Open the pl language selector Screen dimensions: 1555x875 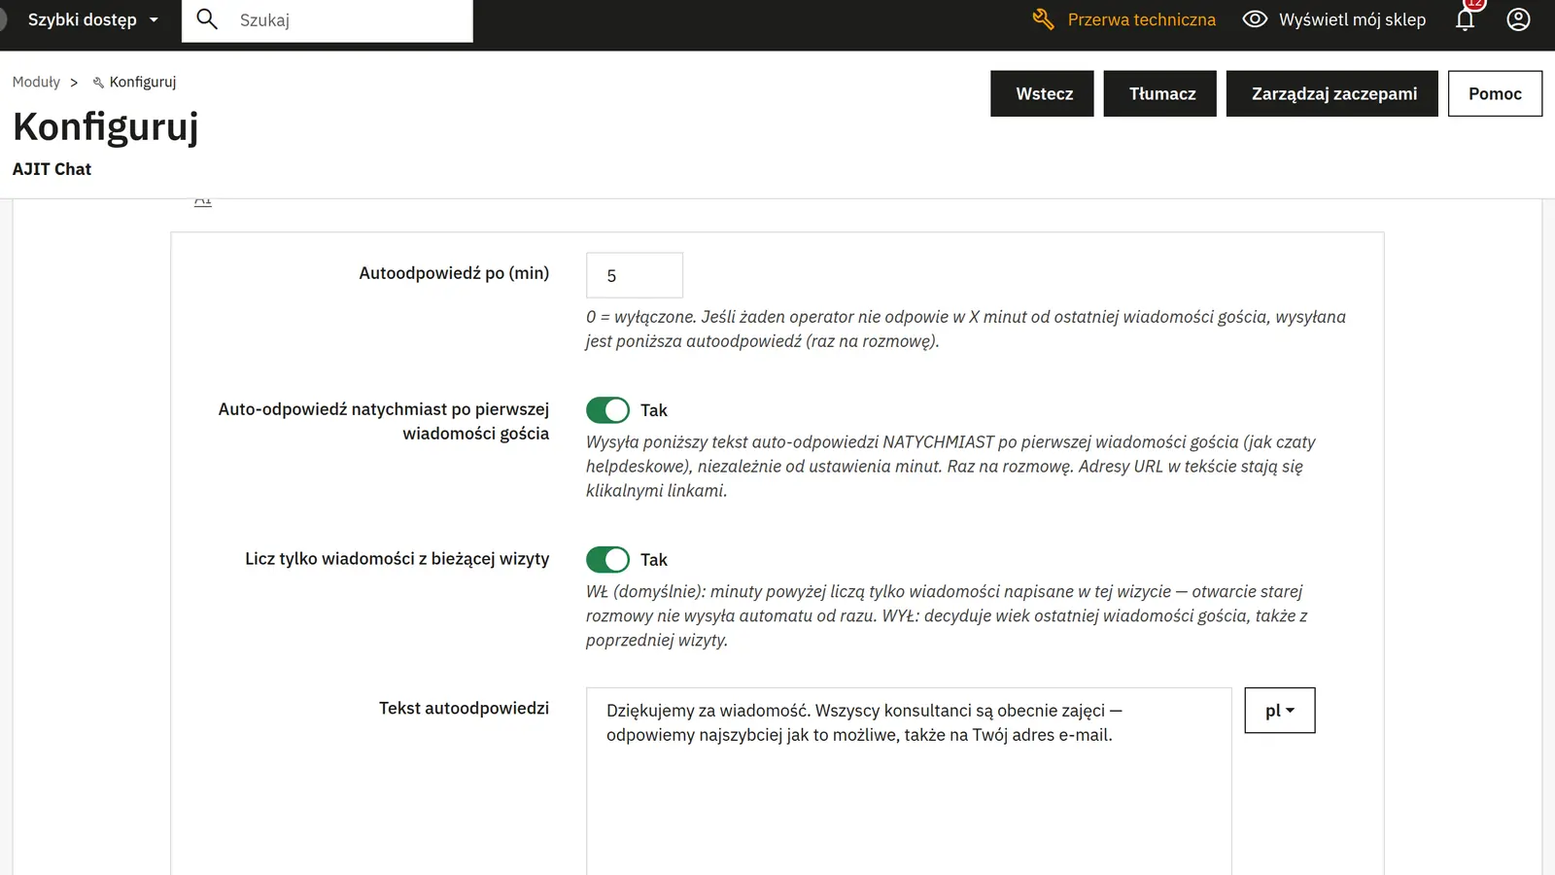click(1280, 711)
